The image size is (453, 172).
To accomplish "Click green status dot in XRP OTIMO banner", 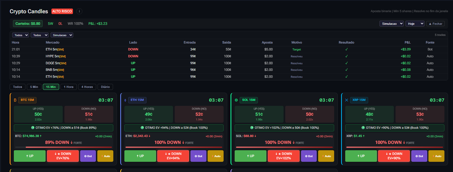I will click(363, 128).
